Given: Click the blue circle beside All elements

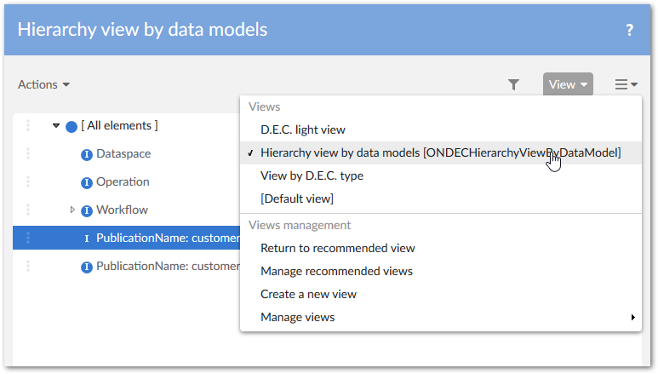Looking at the screenshot, I should (x=72, y=126).
